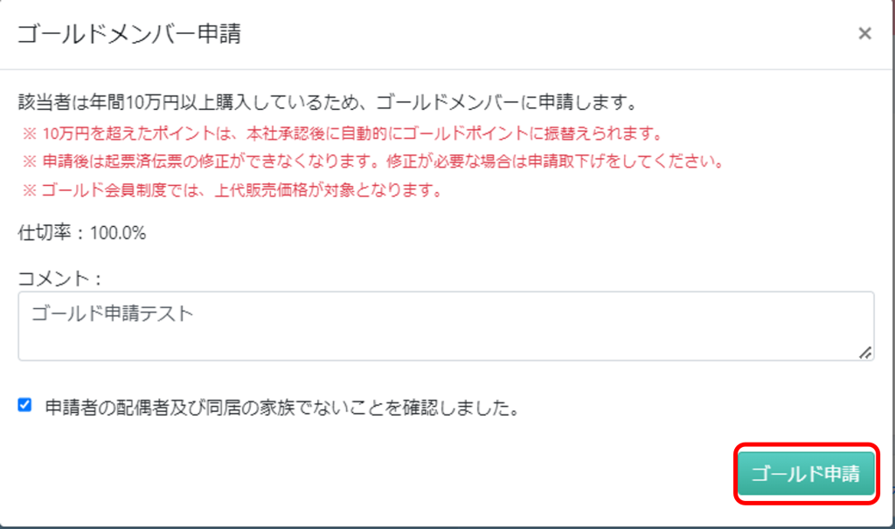
Task: Close the ゴールドメンバー申請 dialog with X
Action: [864, 34]
